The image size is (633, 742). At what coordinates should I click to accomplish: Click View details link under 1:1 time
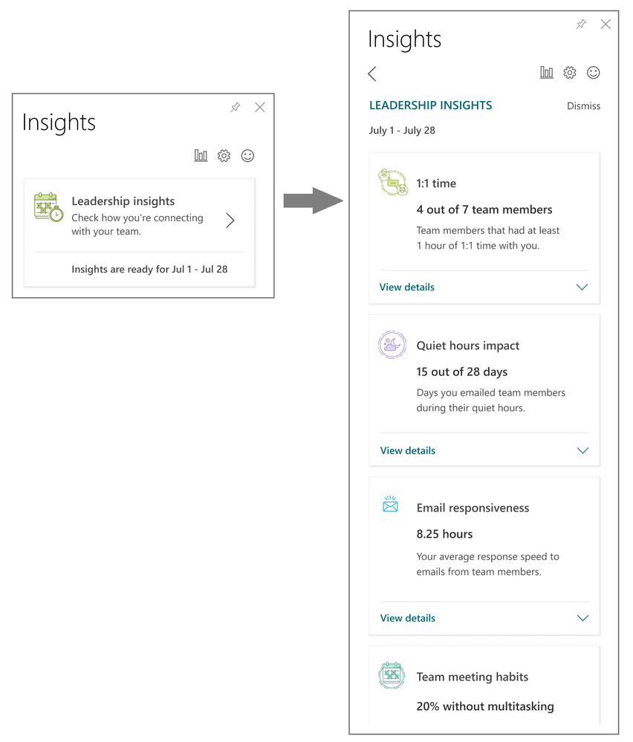click(x=406, y=287)
